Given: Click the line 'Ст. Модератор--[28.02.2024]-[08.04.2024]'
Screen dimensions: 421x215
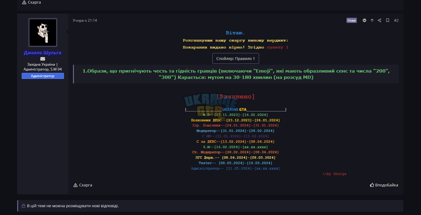Looking at the screenshot, I should tap(236, 152).
